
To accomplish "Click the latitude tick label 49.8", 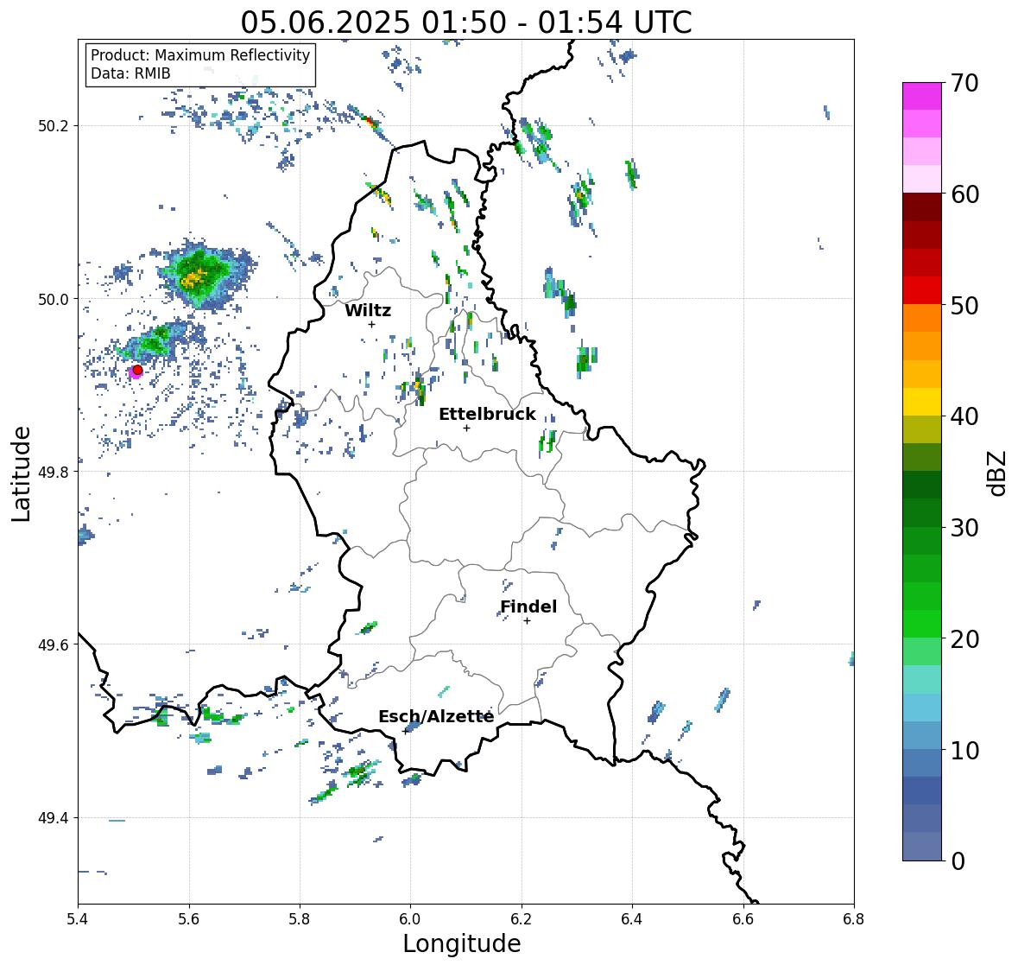I will (x=54, y=472).
